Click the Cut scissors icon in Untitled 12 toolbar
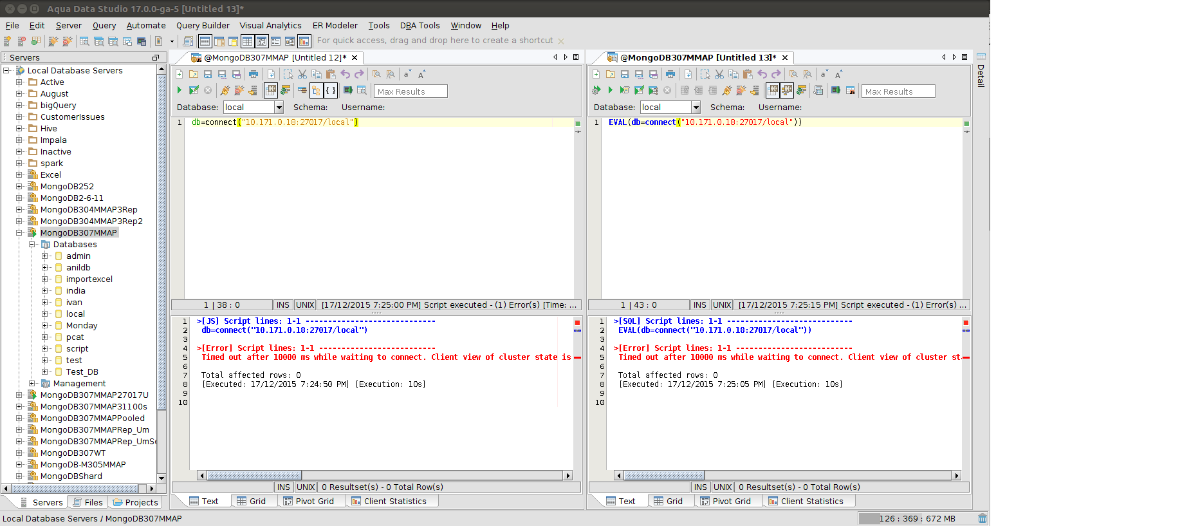1200x526 pixels. (x=302, y=75)
